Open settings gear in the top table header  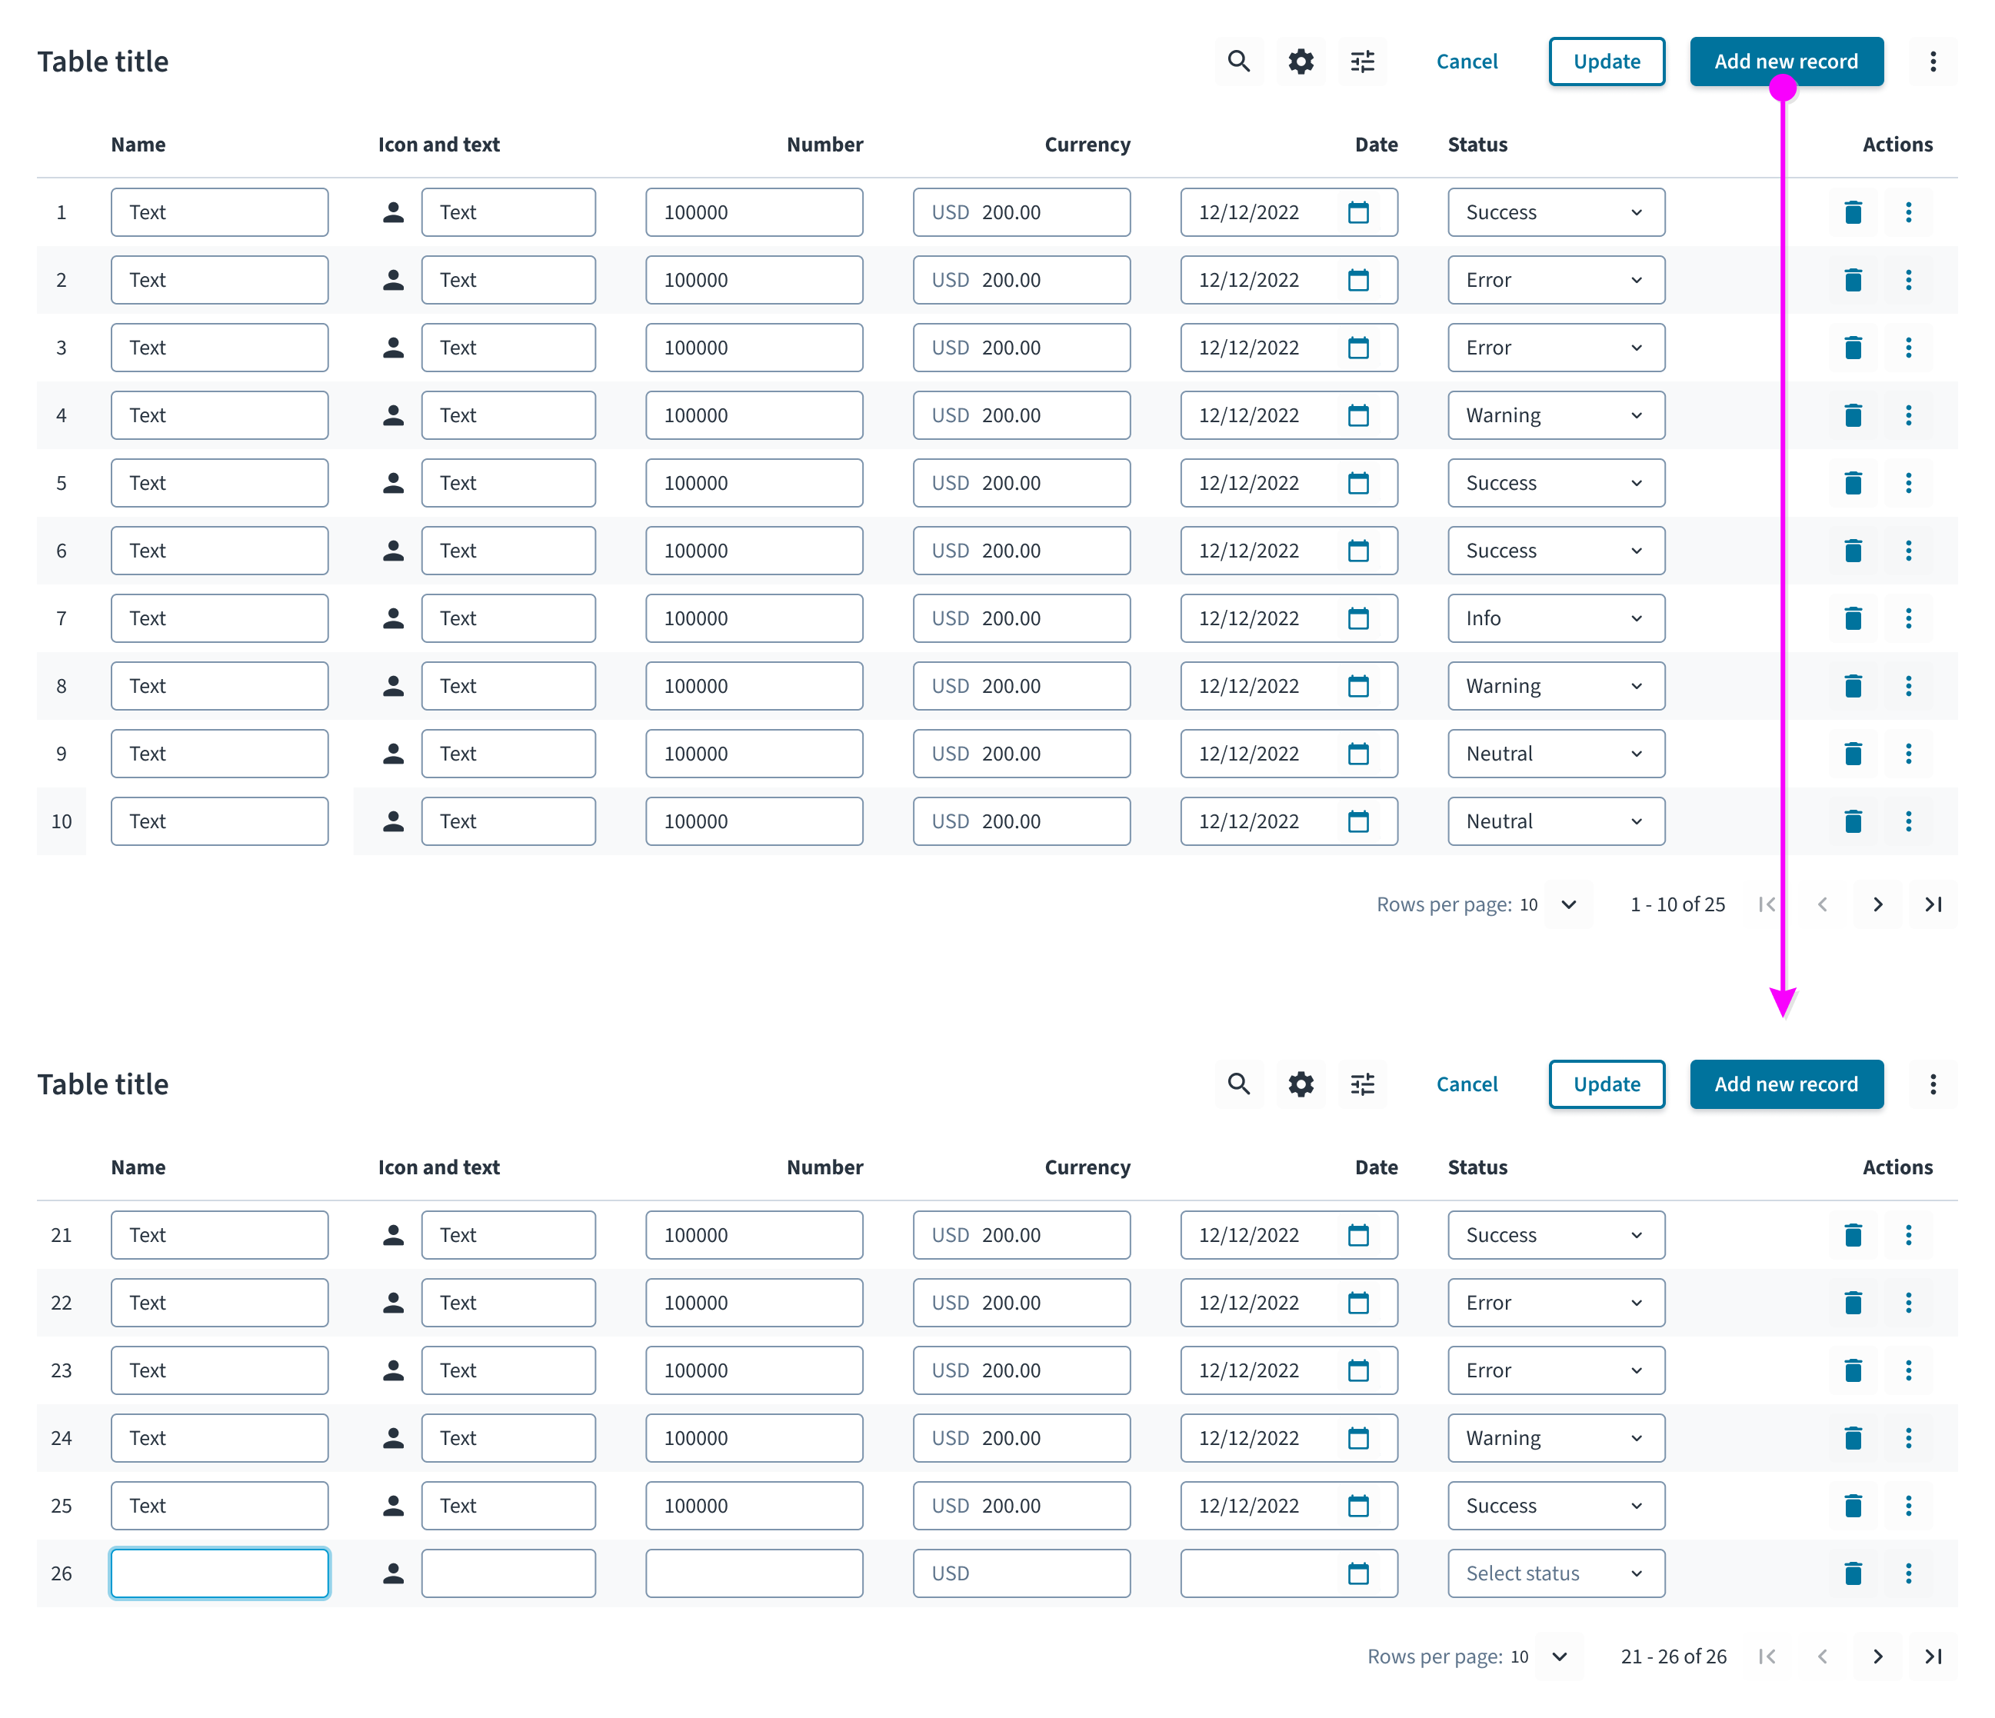tap(1301, 62)
